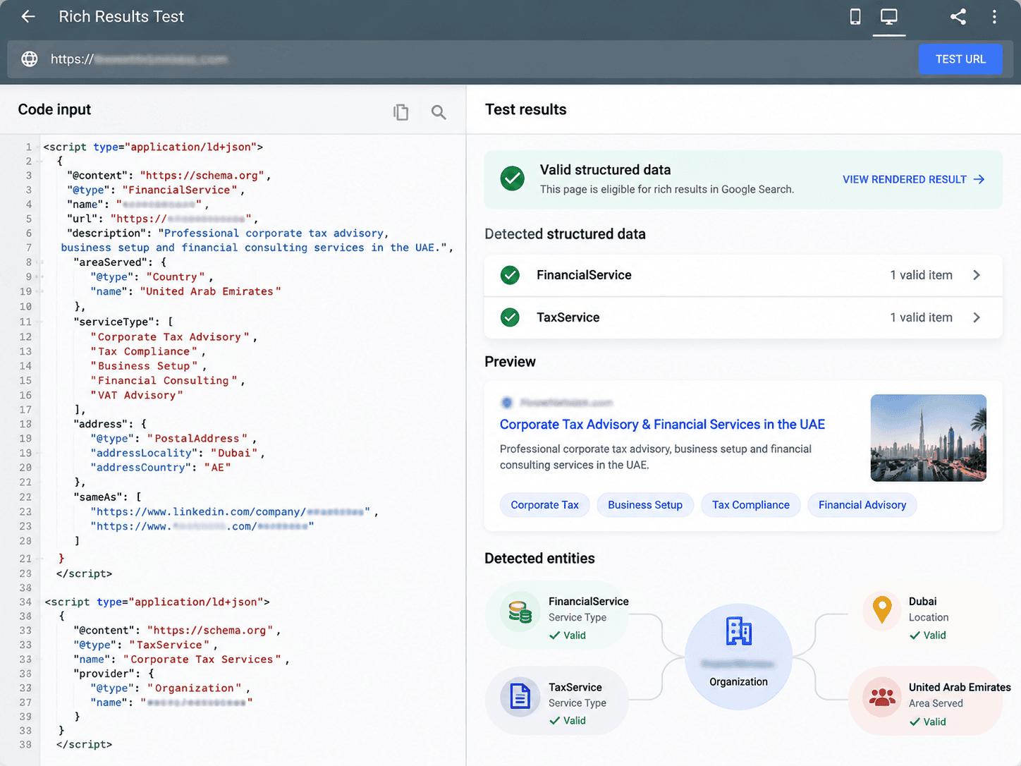This screenshot has height=766, width=1021.
Task: Open VIEW RENDERED RESULT link
Action: (913, 179)
